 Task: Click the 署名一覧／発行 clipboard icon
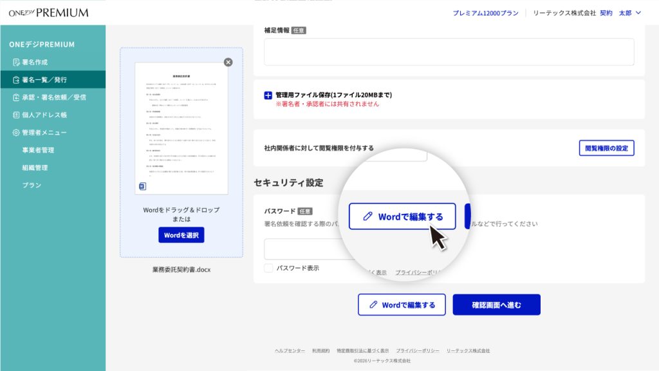[x=16, y=80]
